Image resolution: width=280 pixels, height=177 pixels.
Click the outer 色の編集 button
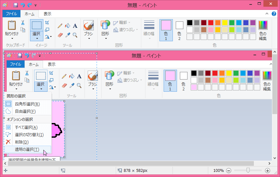click(x=263, y=30)
